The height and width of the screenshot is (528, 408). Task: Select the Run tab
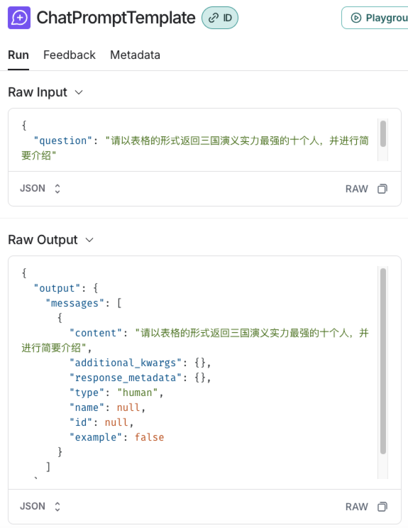[x=18, y=55]
